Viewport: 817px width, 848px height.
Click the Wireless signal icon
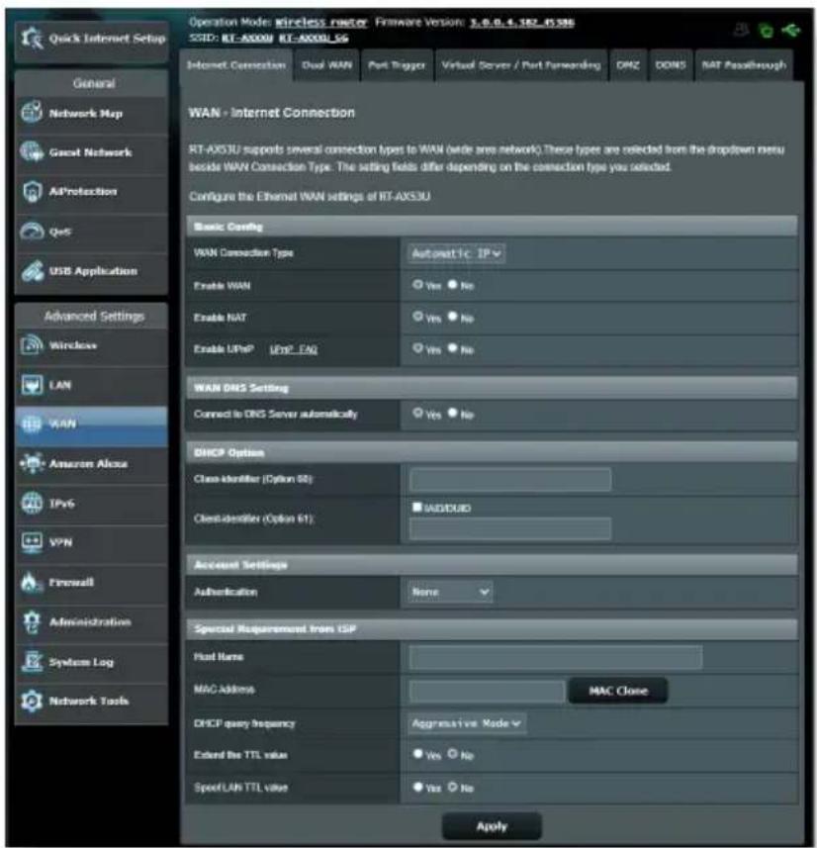(32, 345)
